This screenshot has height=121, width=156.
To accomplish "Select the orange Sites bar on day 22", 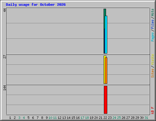I will click(x=106, y=70).
